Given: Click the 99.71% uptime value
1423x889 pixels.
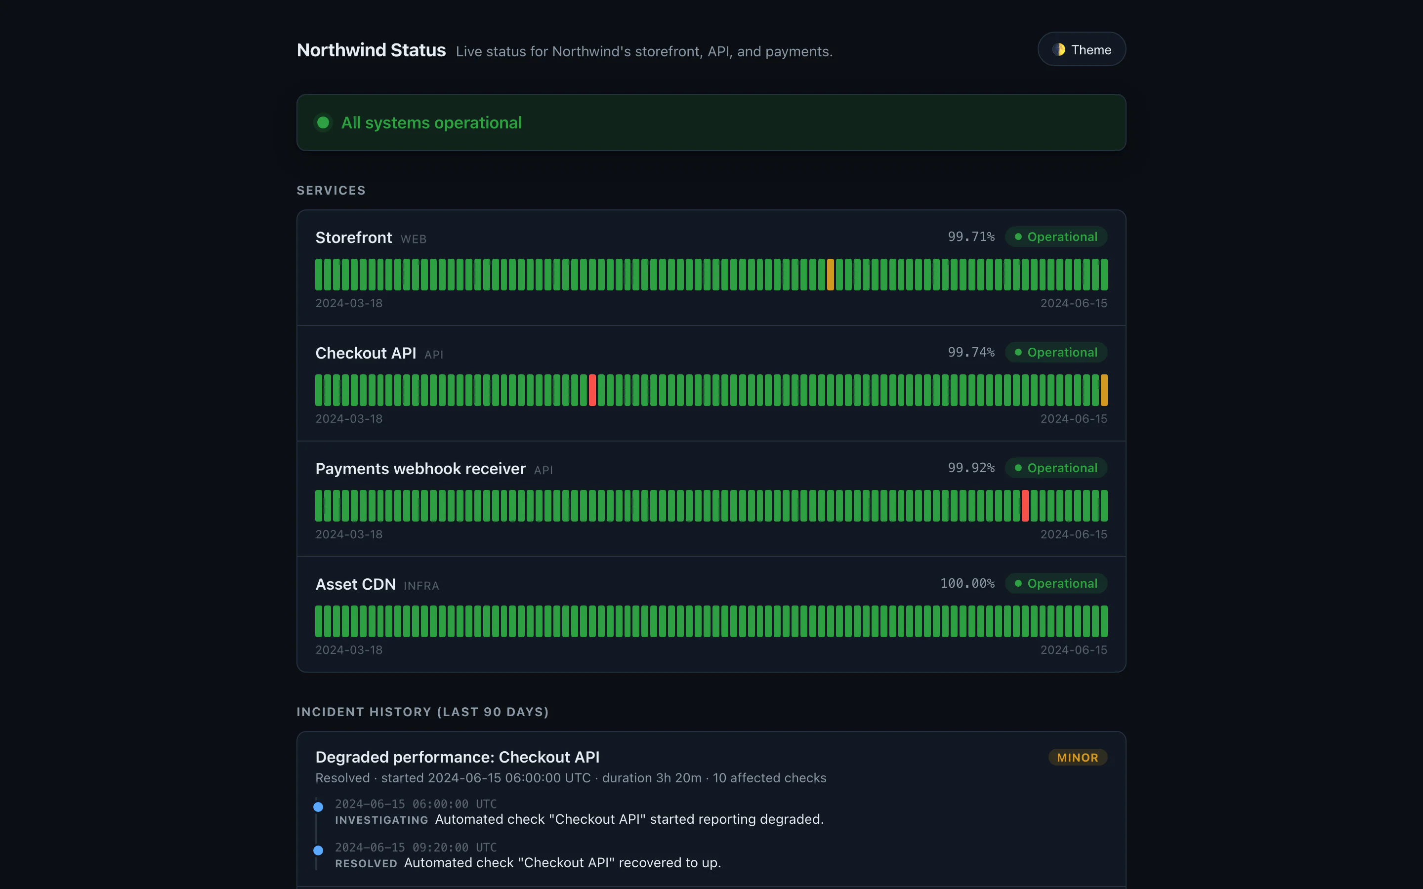Looking at the screenshot, I should [971, 237].
